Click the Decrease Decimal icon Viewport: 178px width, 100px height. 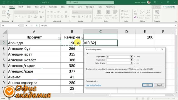[x=90, y=17]
